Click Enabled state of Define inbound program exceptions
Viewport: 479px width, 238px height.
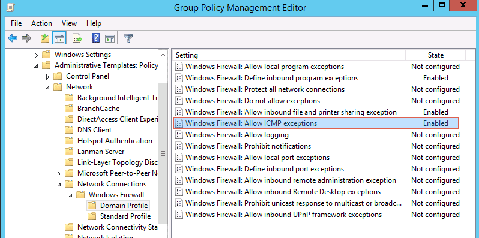pyautogui.click(x=436, y=78)
